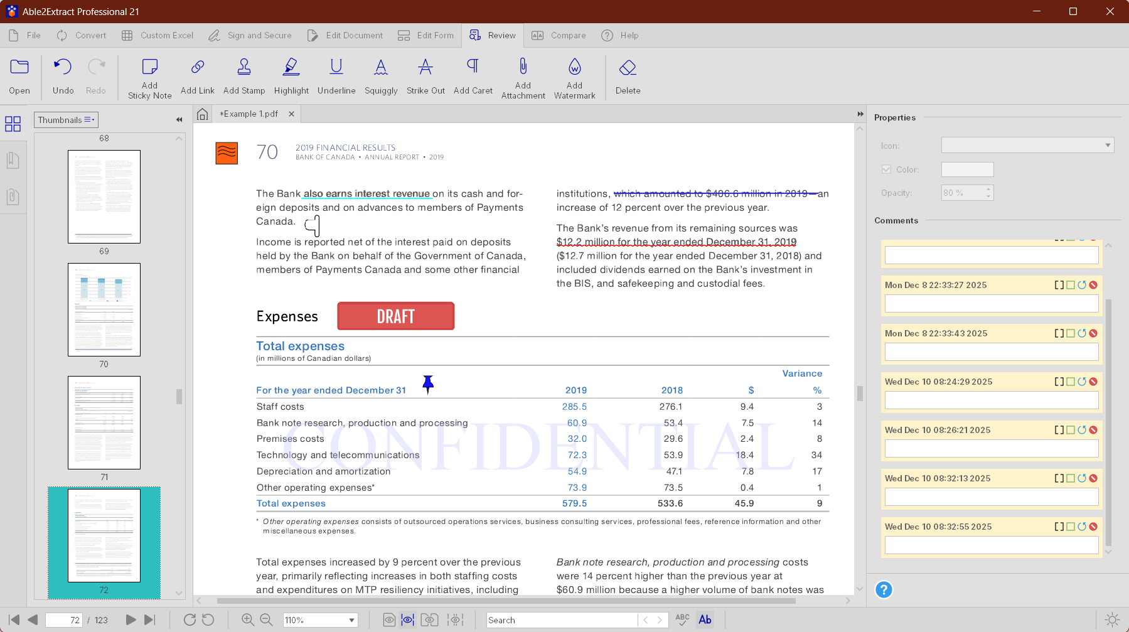Pick the Underline annotation tool

coord(336,76)
